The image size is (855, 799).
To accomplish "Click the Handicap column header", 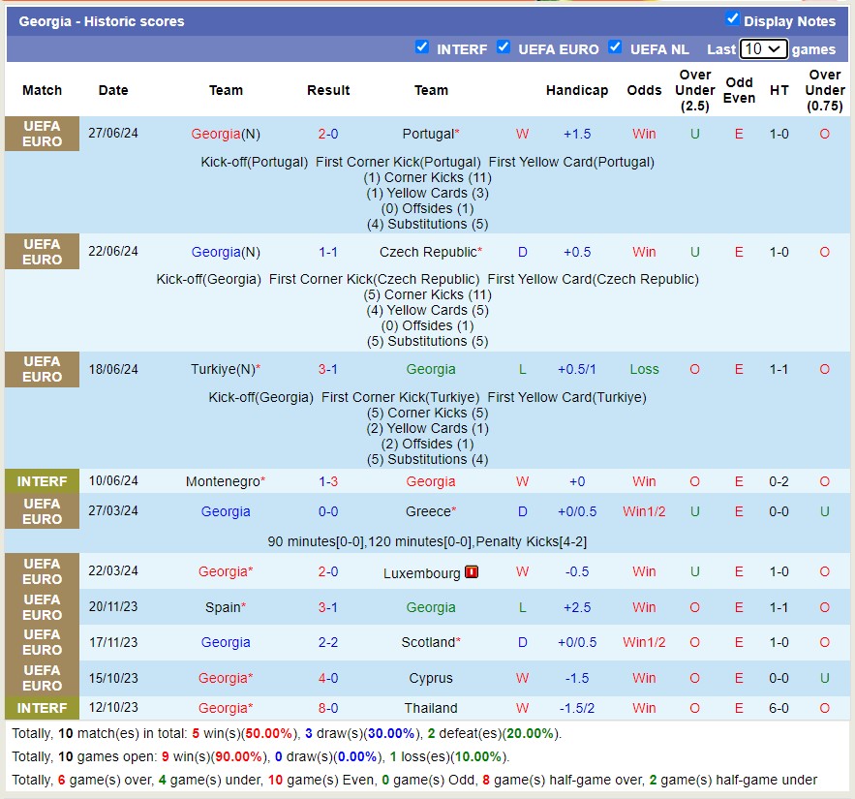I will (x=577, y=90).
